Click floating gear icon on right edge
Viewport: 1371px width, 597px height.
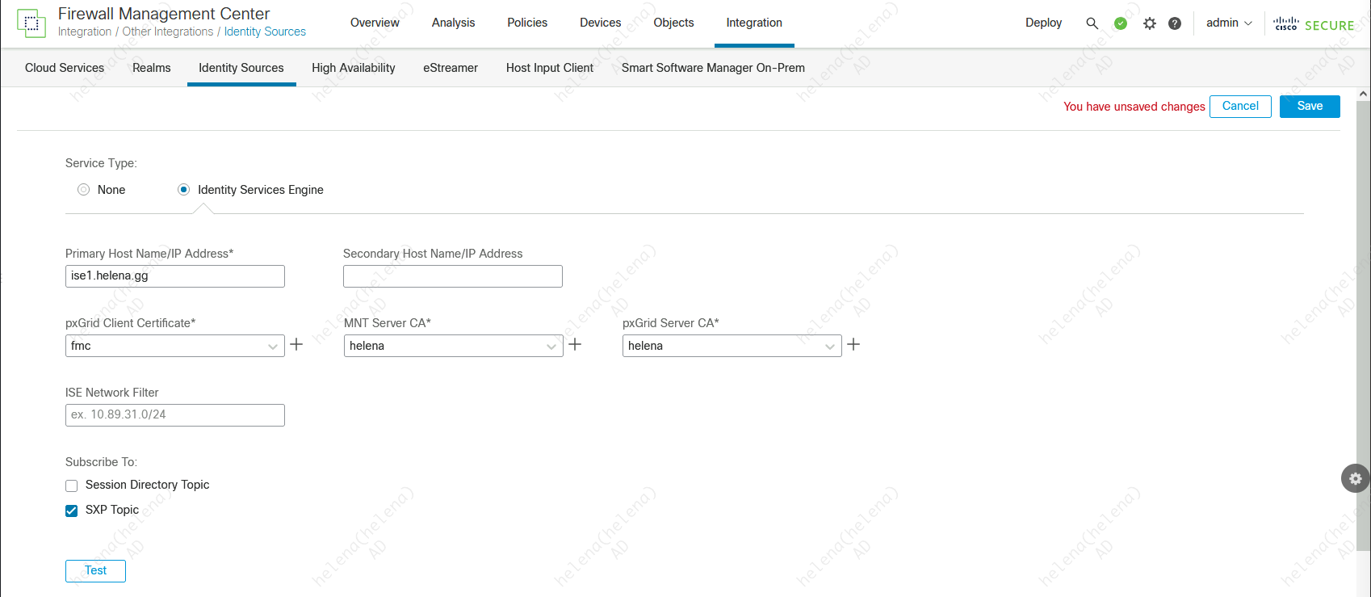1355,478
